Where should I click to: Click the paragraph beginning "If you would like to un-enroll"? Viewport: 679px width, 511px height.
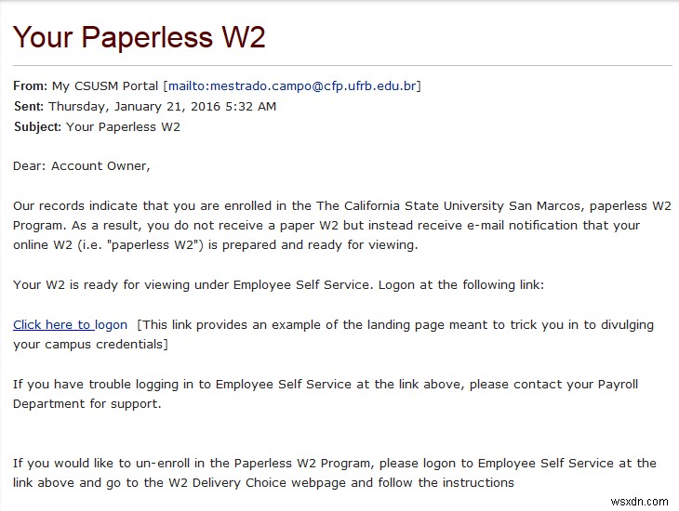click(335, 463)
